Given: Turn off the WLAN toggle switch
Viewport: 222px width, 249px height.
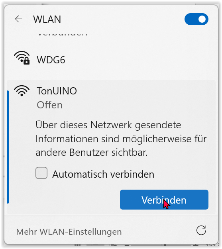Looking at the screenshot, I should point(196,19).
